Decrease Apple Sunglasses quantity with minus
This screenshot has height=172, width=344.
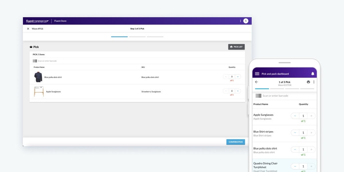pos(226,91)
